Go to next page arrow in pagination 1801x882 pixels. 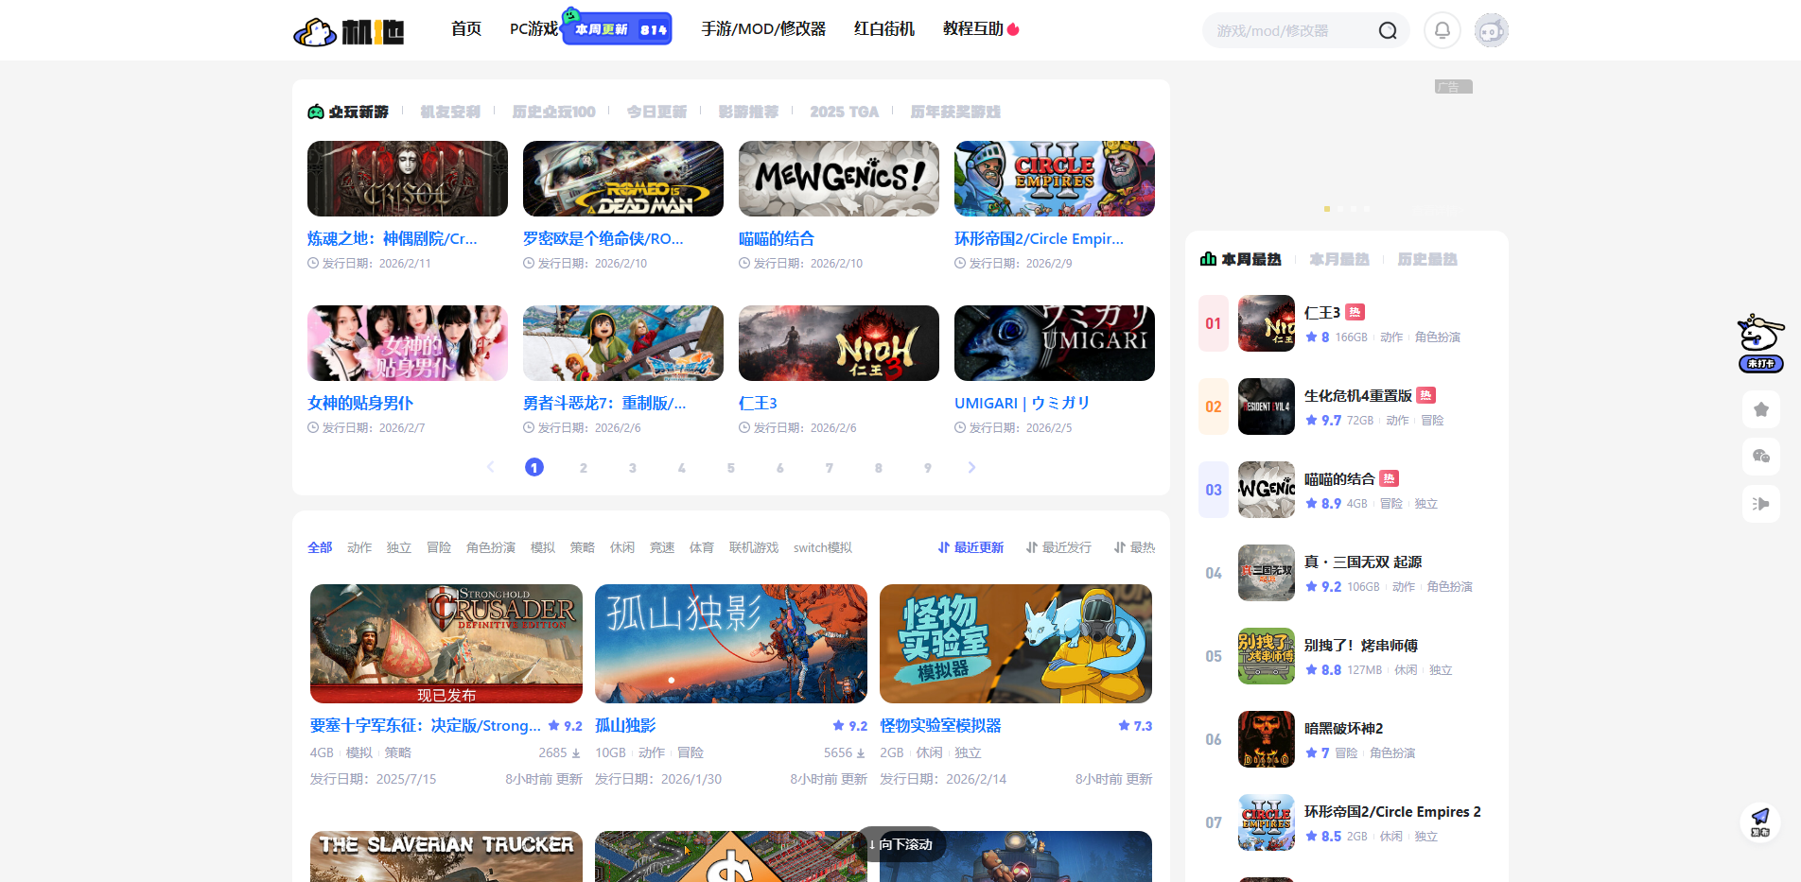click(x=971, y=467)
